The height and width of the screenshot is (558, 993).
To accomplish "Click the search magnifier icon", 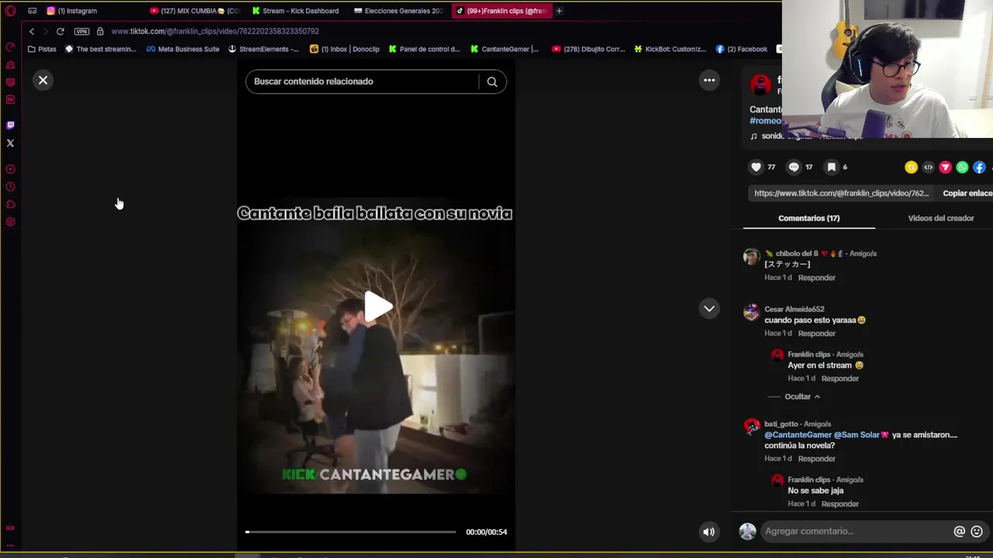I will tap(492, 81).
